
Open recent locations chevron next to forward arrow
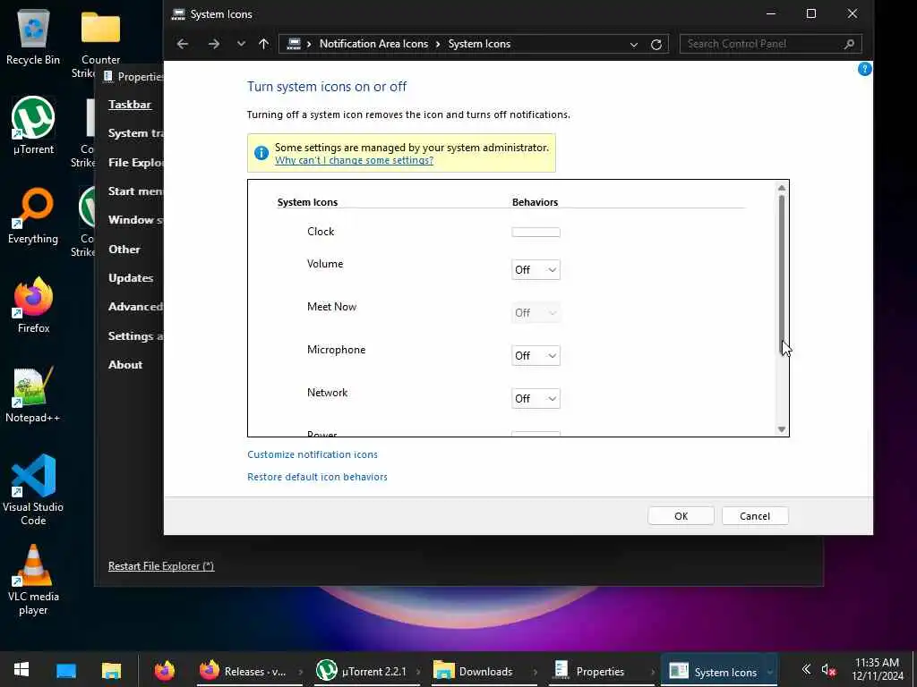[241, 44]
